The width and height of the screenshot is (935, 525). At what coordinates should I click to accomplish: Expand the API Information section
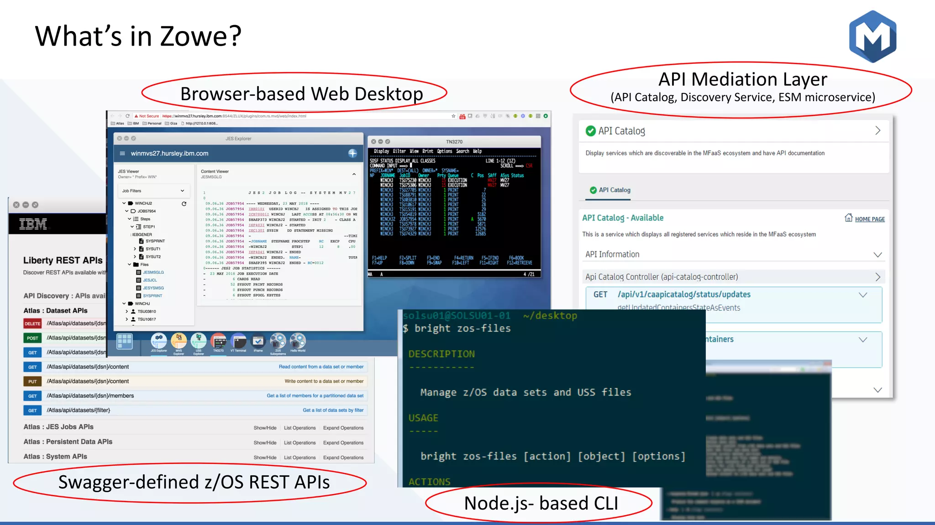pos(877,255)
